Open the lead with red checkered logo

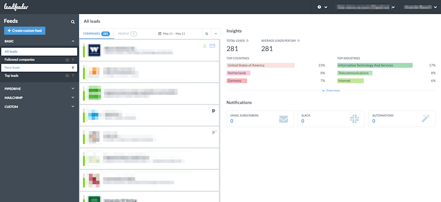[149, 180]
